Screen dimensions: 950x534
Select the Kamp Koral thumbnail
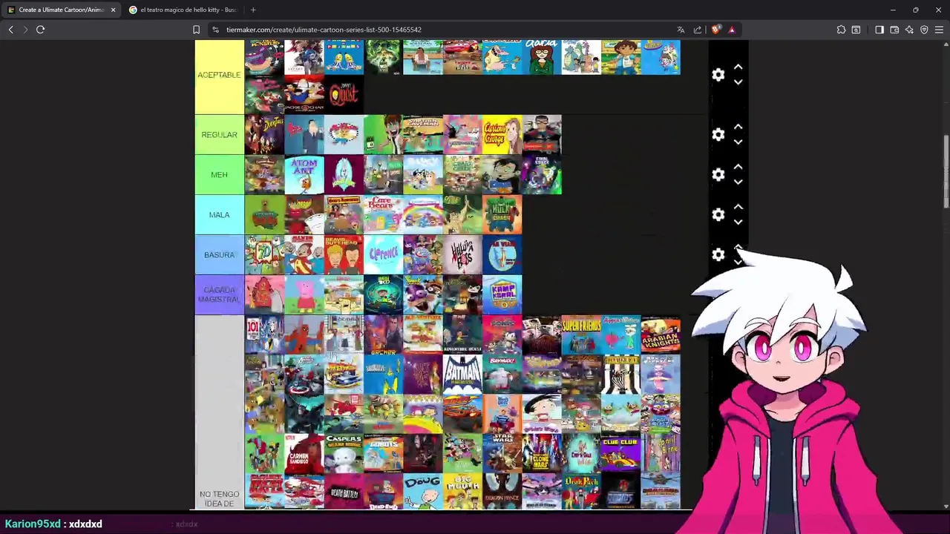pyautogui.click(x=502, y=295)
